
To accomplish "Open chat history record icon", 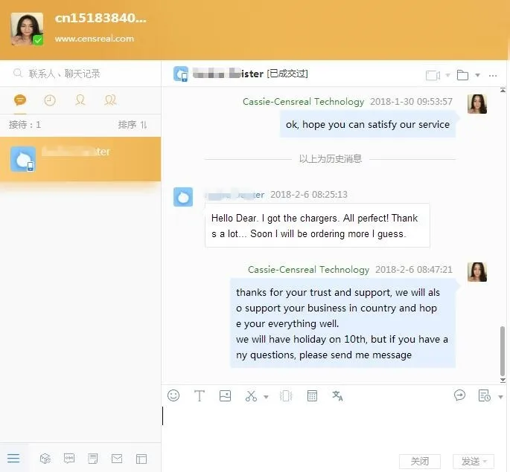I will click(484, 395).
